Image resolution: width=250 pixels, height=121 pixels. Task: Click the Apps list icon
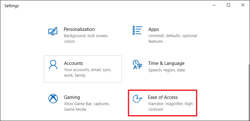[x=137, y=30]
